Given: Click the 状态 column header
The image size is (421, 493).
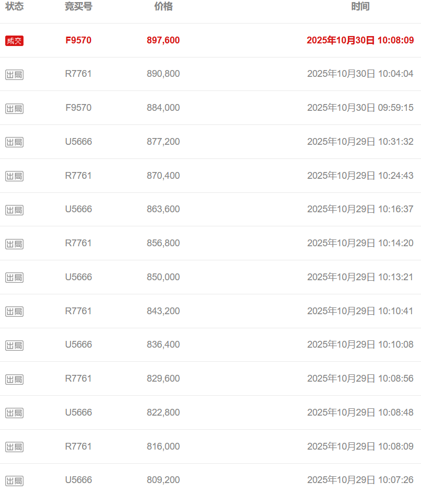Looking at the screenshot, I should (x=14, y=7).
